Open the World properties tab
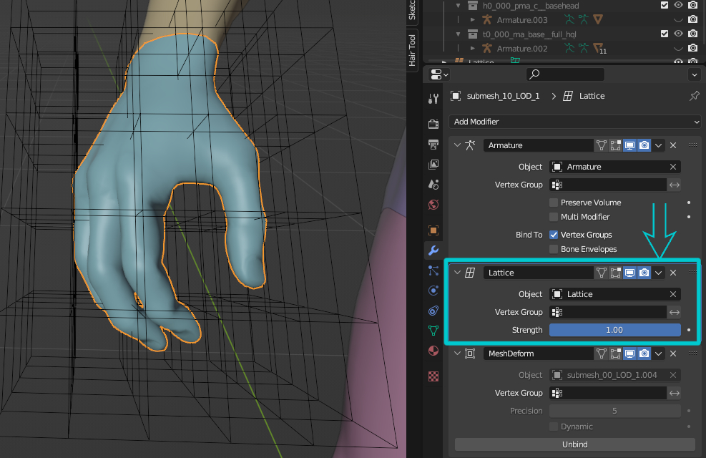This screenshot has height=458, width=706. coord(433,205)
